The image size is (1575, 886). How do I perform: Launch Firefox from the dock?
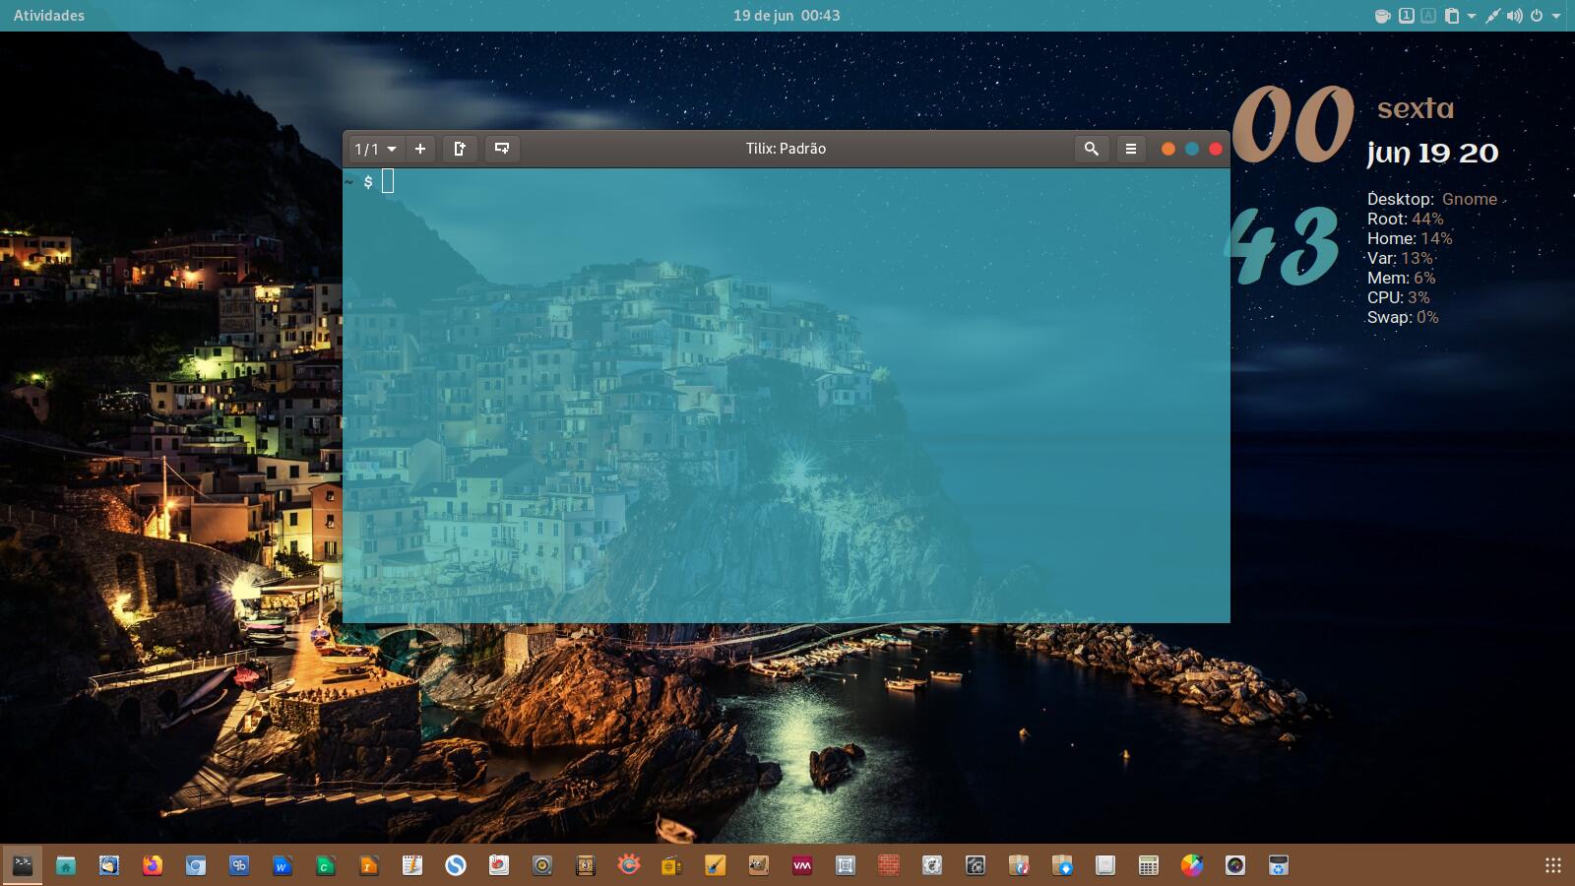click(153, 865)
